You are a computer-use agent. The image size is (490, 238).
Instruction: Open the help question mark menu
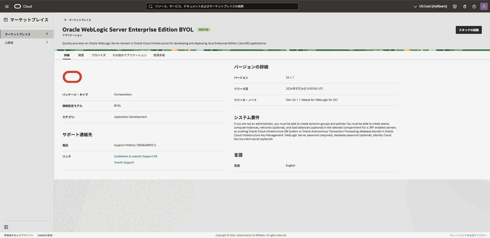point(474,6)
